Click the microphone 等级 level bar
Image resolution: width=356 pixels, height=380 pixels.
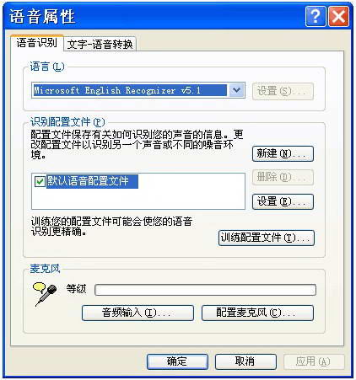[x=206, y=290]
